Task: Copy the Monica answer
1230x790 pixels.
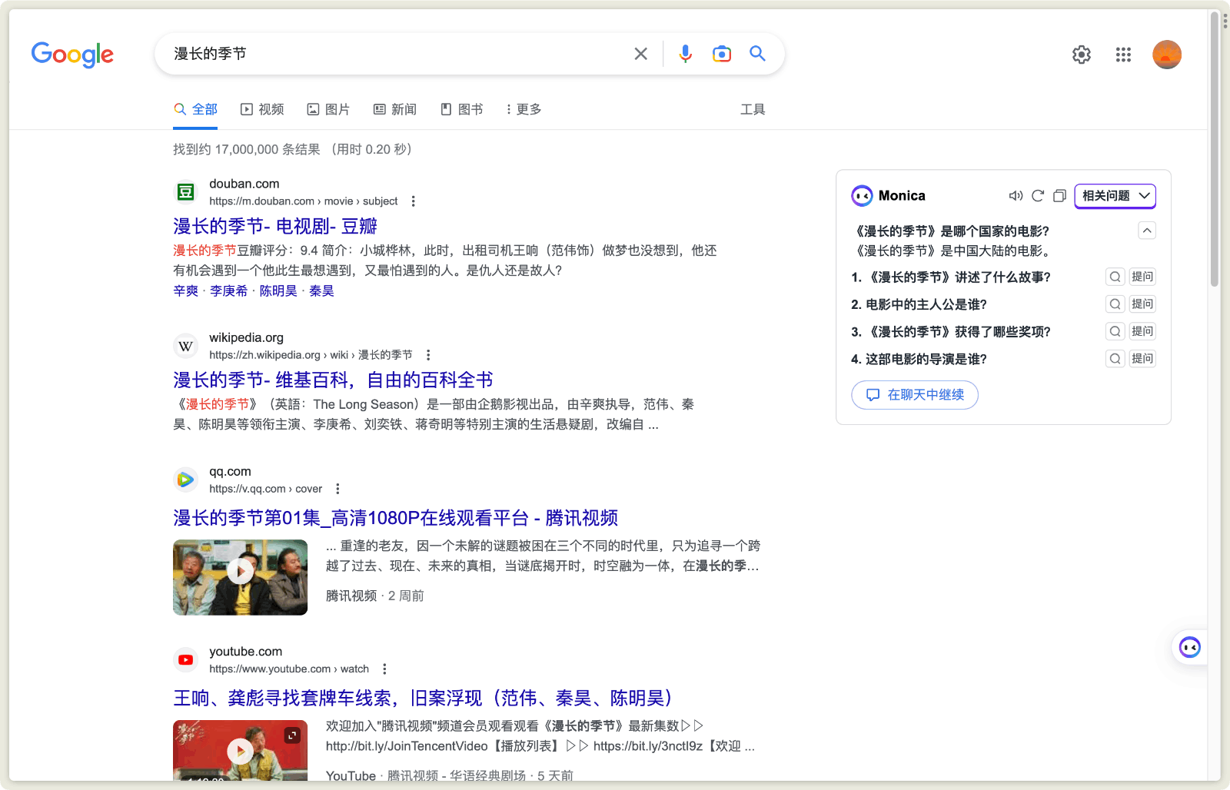Action: (1059, 196)
